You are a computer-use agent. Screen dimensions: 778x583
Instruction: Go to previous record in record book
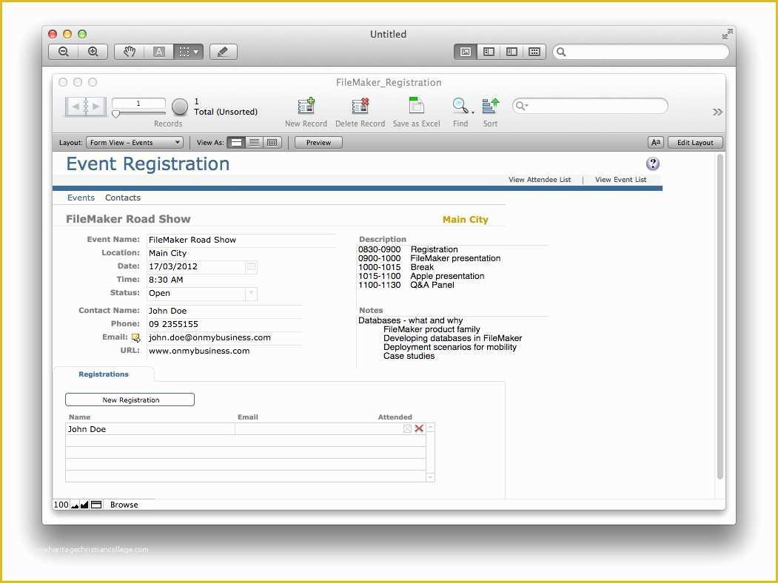[x=76, y=106]
